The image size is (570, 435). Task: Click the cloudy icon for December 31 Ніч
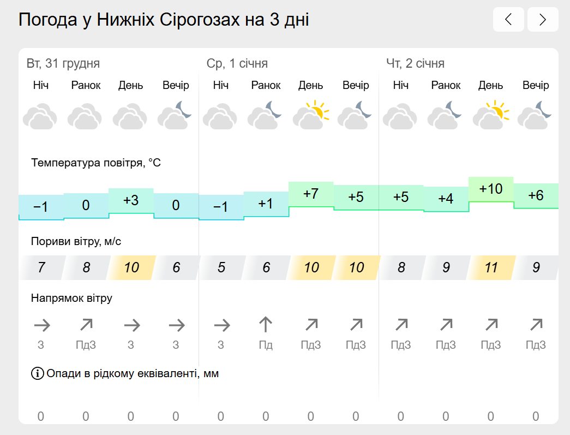pos(40,116)
